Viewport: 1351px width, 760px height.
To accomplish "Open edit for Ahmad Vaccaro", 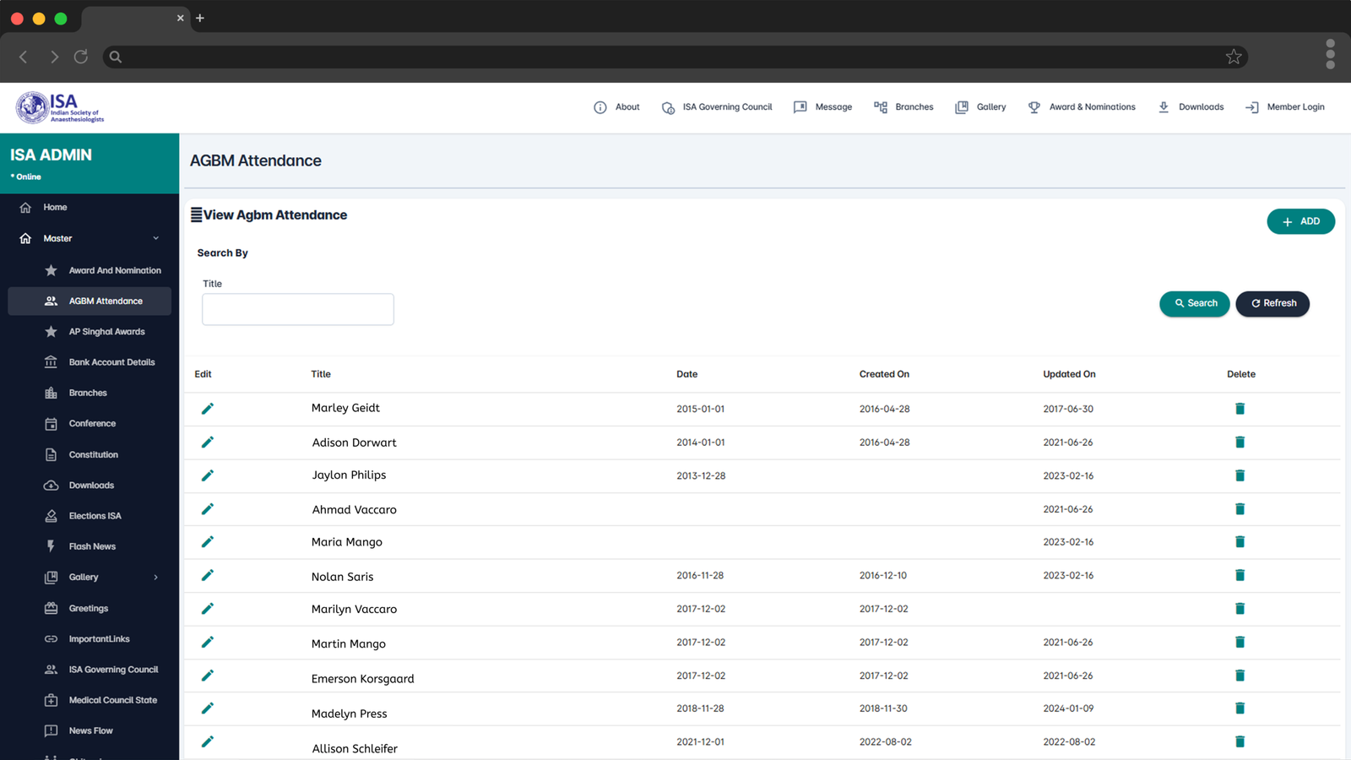I will 208,508.
